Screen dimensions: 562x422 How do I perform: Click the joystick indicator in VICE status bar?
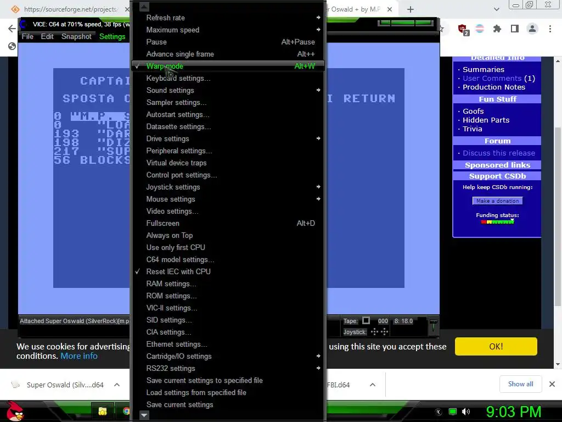(x=379, y=331)
